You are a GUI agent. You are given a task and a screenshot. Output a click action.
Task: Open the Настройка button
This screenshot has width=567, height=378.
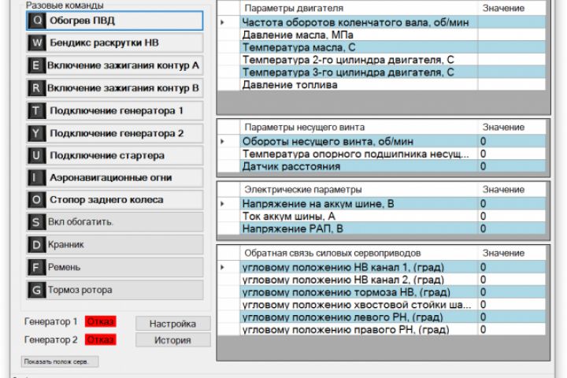pyautogui.click(x=172, y=324)
